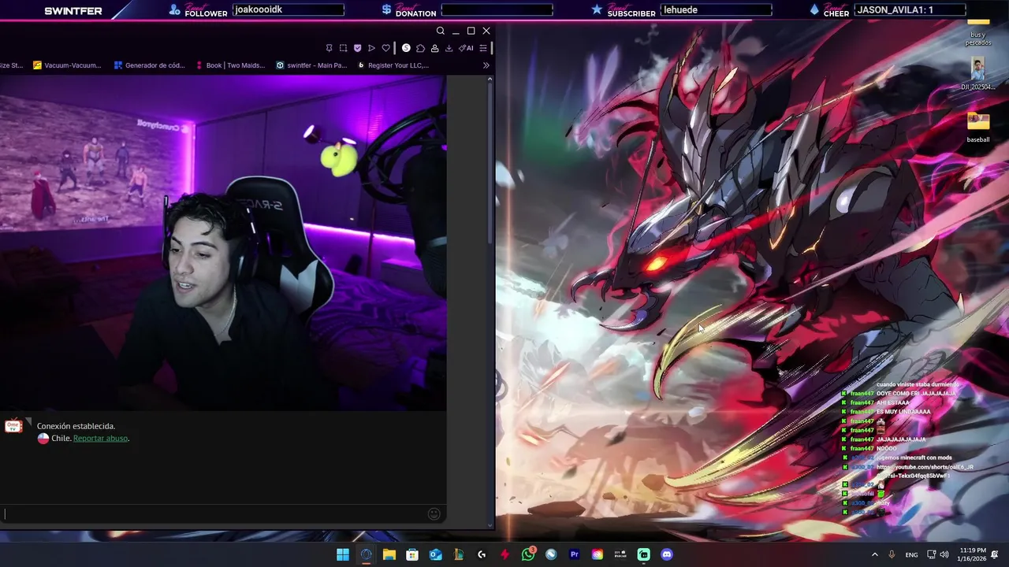Expand hidden bookmarks double-chevron
Viewport: 1009px width, 567px height.
486,65
